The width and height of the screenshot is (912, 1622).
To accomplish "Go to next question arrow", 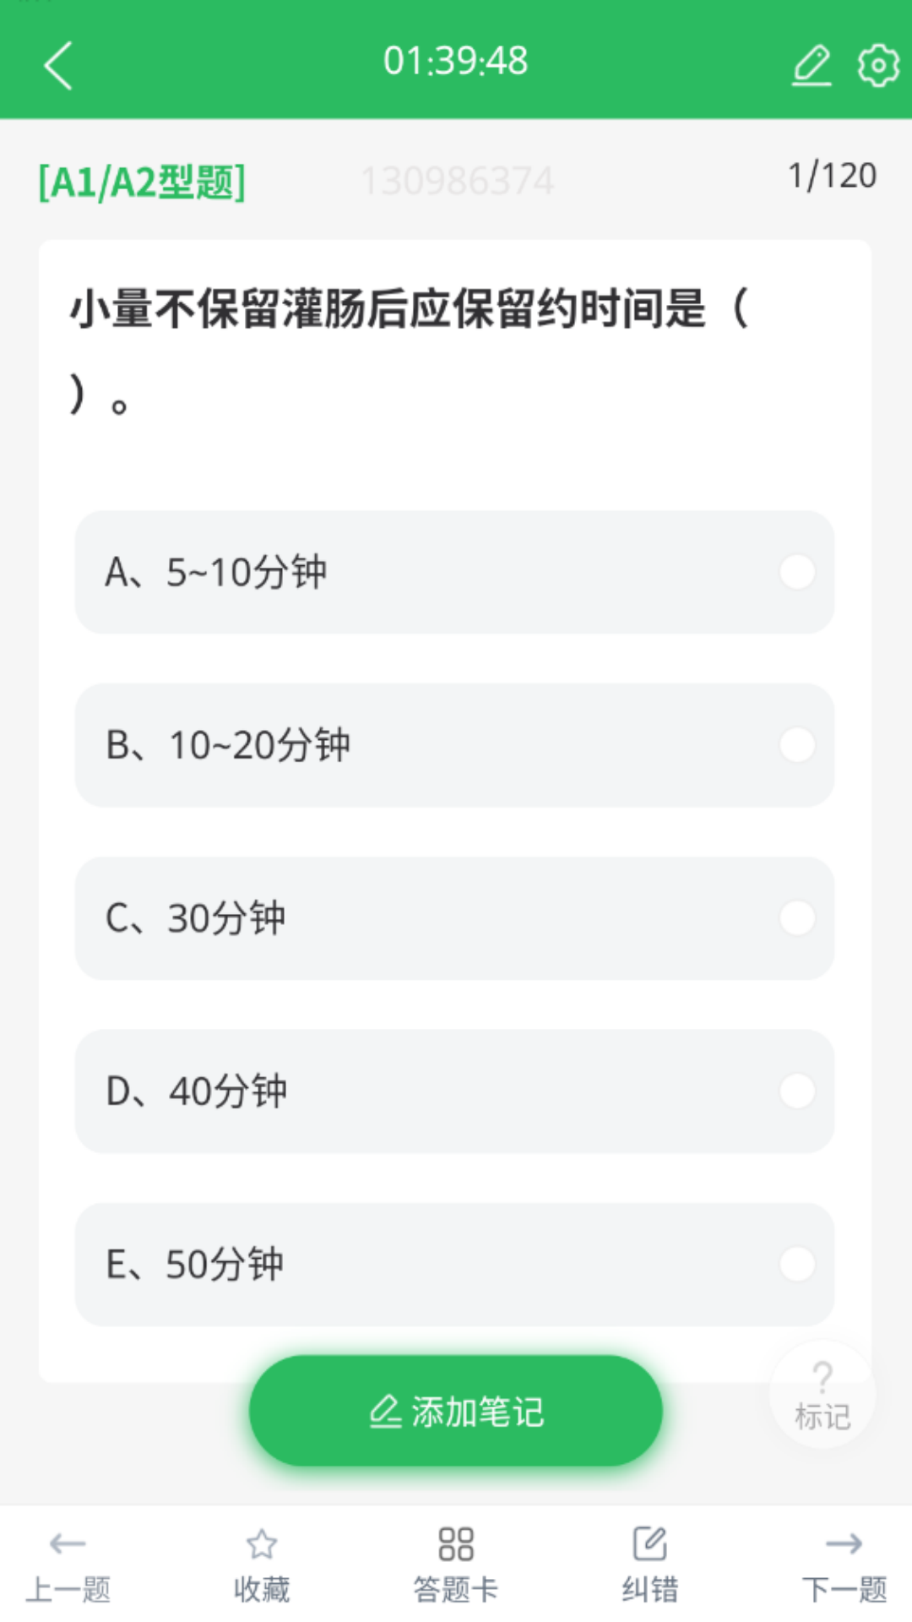I will coord(844,1543).
